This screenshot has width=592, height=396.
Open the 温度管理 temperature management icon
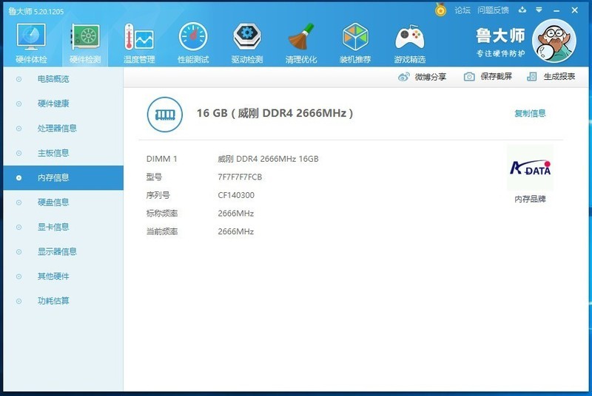tap(139, 43)
